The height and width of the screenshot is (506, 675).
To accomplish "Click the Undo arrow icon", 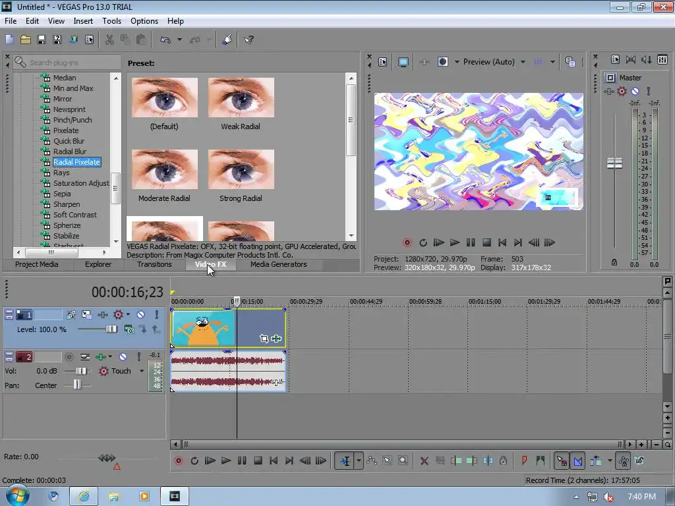I will tap(165, 40).
